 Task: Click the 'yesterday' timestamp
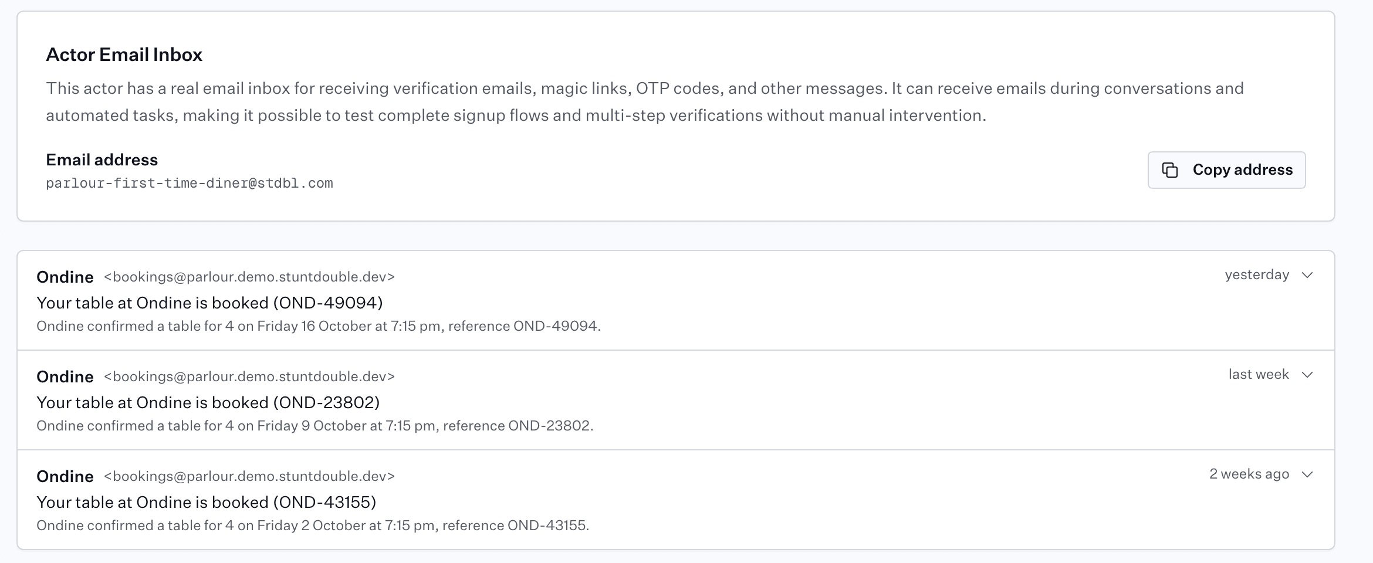point(1257,275)
